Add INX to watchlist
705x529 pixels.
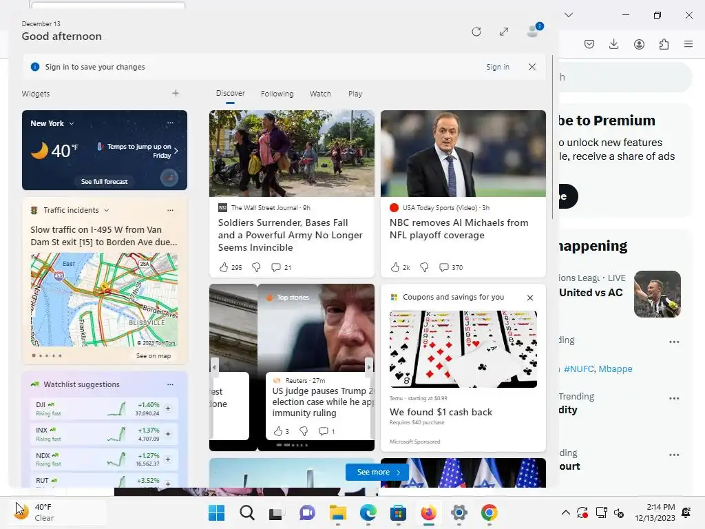click(168, 434)
